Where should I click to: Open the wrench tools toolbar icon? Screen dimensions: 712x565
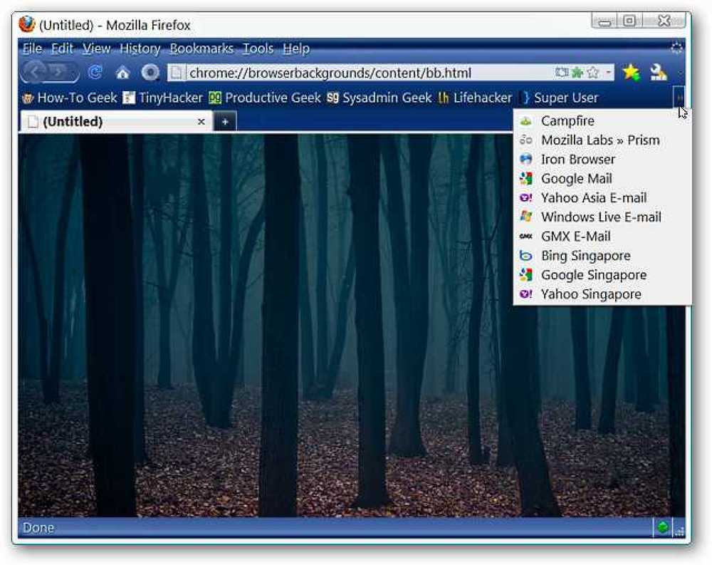click(657, 72)
